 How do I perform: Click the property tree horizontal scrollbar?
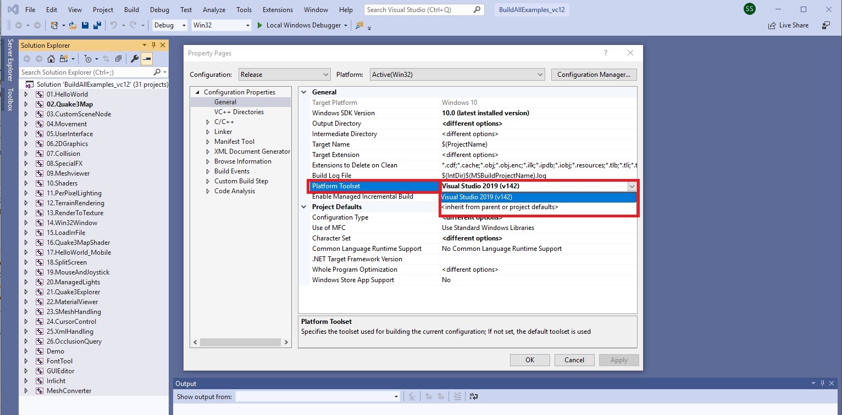pyautogui.click(x=241, y=342)
